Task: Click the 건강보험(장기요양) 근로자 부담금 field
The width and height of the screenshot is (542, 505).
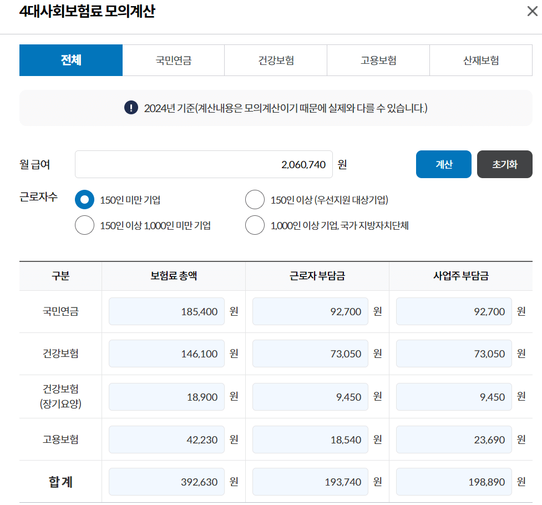Action: pyautogui.click(x=310, y=396)
